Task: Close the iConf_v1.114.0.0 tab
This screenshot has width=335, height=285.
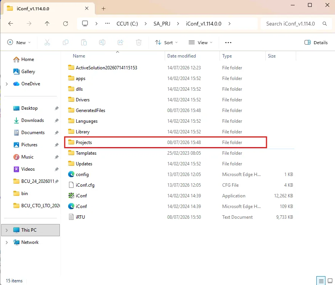Action: [87, 8]
